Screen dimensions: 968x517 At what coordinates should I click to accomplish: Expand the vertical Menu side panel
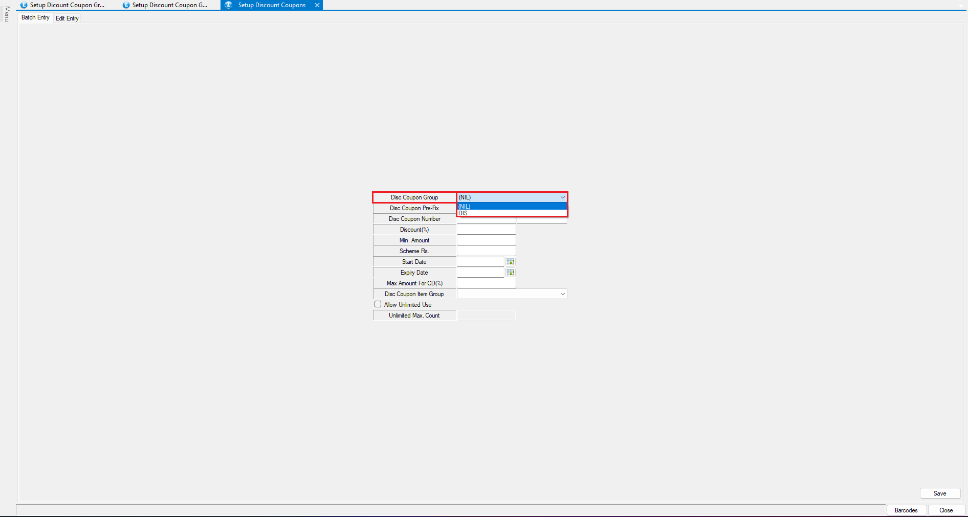tap(7, 14)
